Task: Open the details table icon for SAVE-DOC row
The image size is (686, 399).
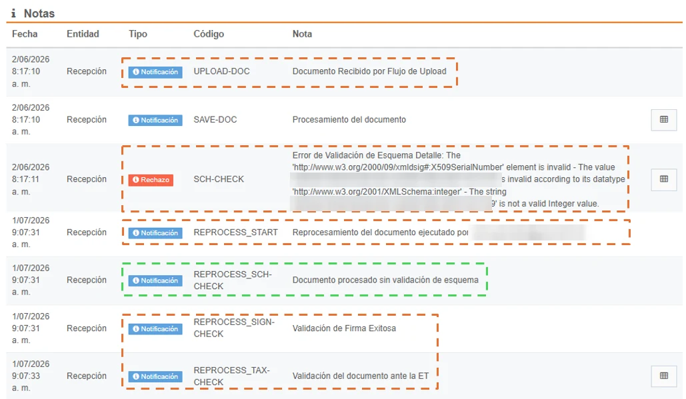Action: tap(664, 120)
